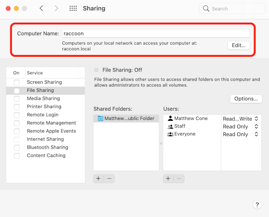Click the help question mark button
This screenshot has width=269, height=217.
click(x=257, y=205)
